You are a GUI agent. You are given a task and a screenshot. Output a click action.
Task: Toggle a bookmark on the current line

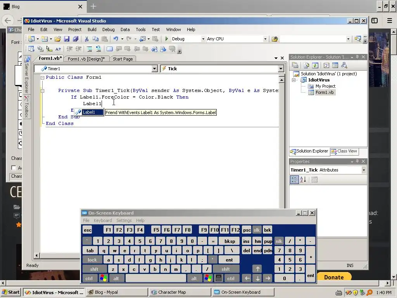(110, 49)
